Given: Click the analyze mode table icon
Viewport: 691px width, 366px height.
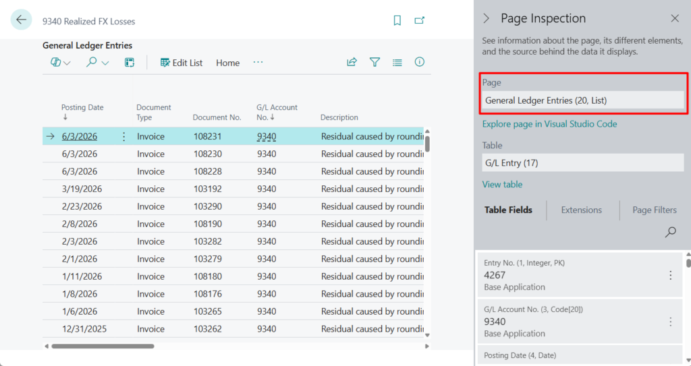Looking at the screenshot, I should pyautogui.click(x=130, y=62).
